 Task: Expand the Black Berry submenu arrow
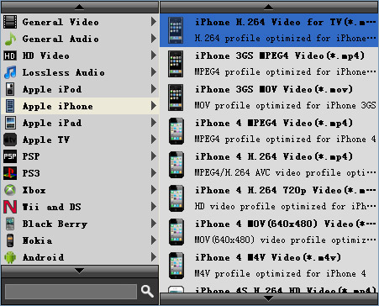point(153,224)
